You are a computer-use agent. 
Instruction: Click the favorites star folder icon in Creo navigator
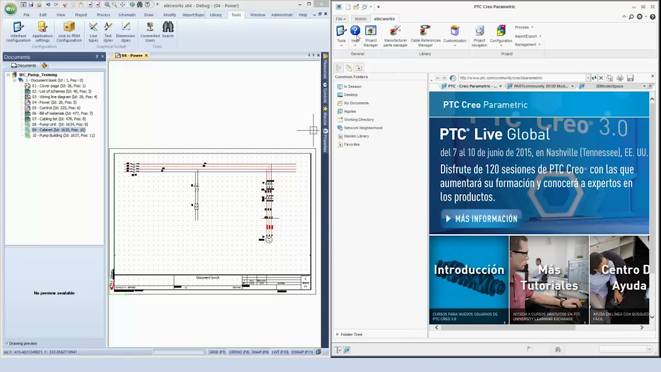358,68
